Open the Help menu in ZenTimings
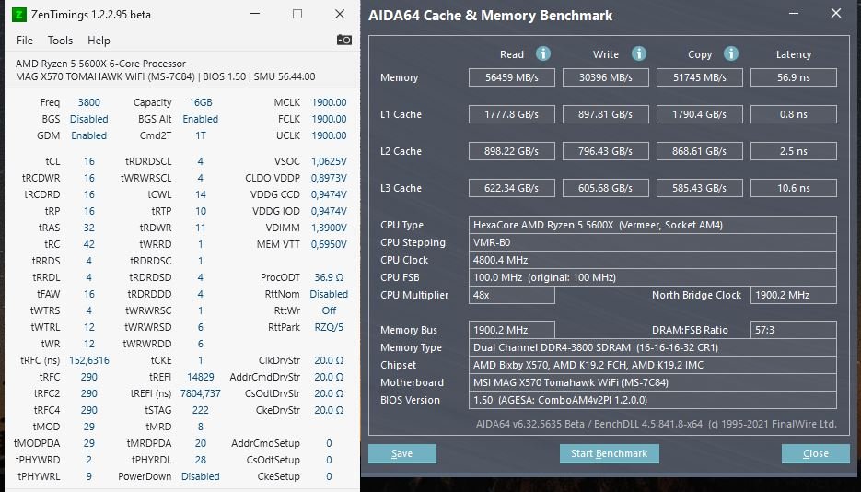Image resolution: width=861 pixels, height=492 pixels. click(99, 41)
